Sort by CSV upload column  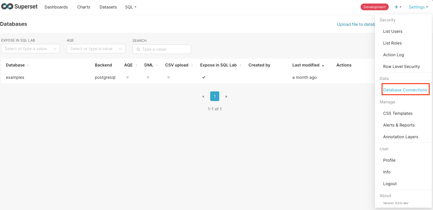point(192,65)
